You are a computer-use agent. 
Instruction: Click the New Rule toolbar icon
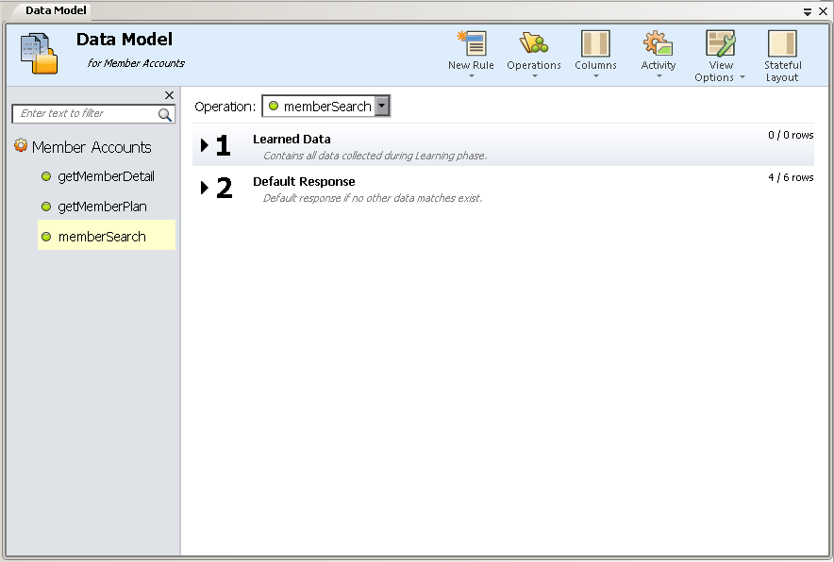click(471, 43)
